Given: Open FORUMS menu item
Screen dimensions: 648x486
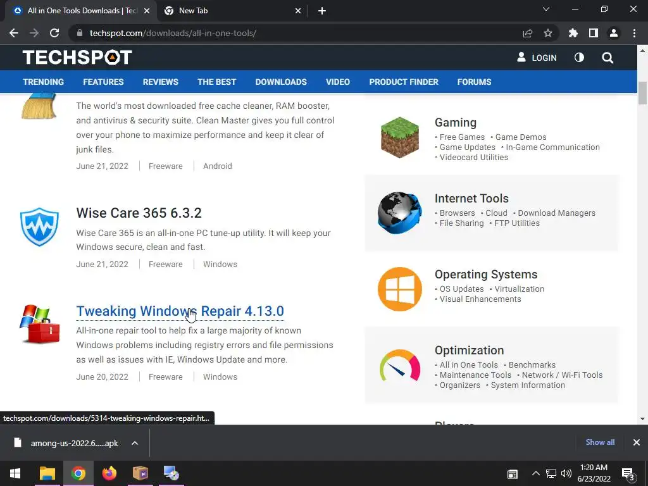Looking at the screenshot, I should click(x=474, y=82).
